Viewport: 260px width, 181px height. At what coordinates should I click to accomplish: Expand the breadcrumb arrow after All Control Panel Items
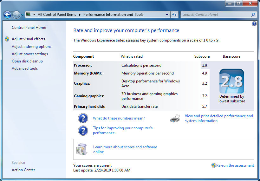point(80,15)
